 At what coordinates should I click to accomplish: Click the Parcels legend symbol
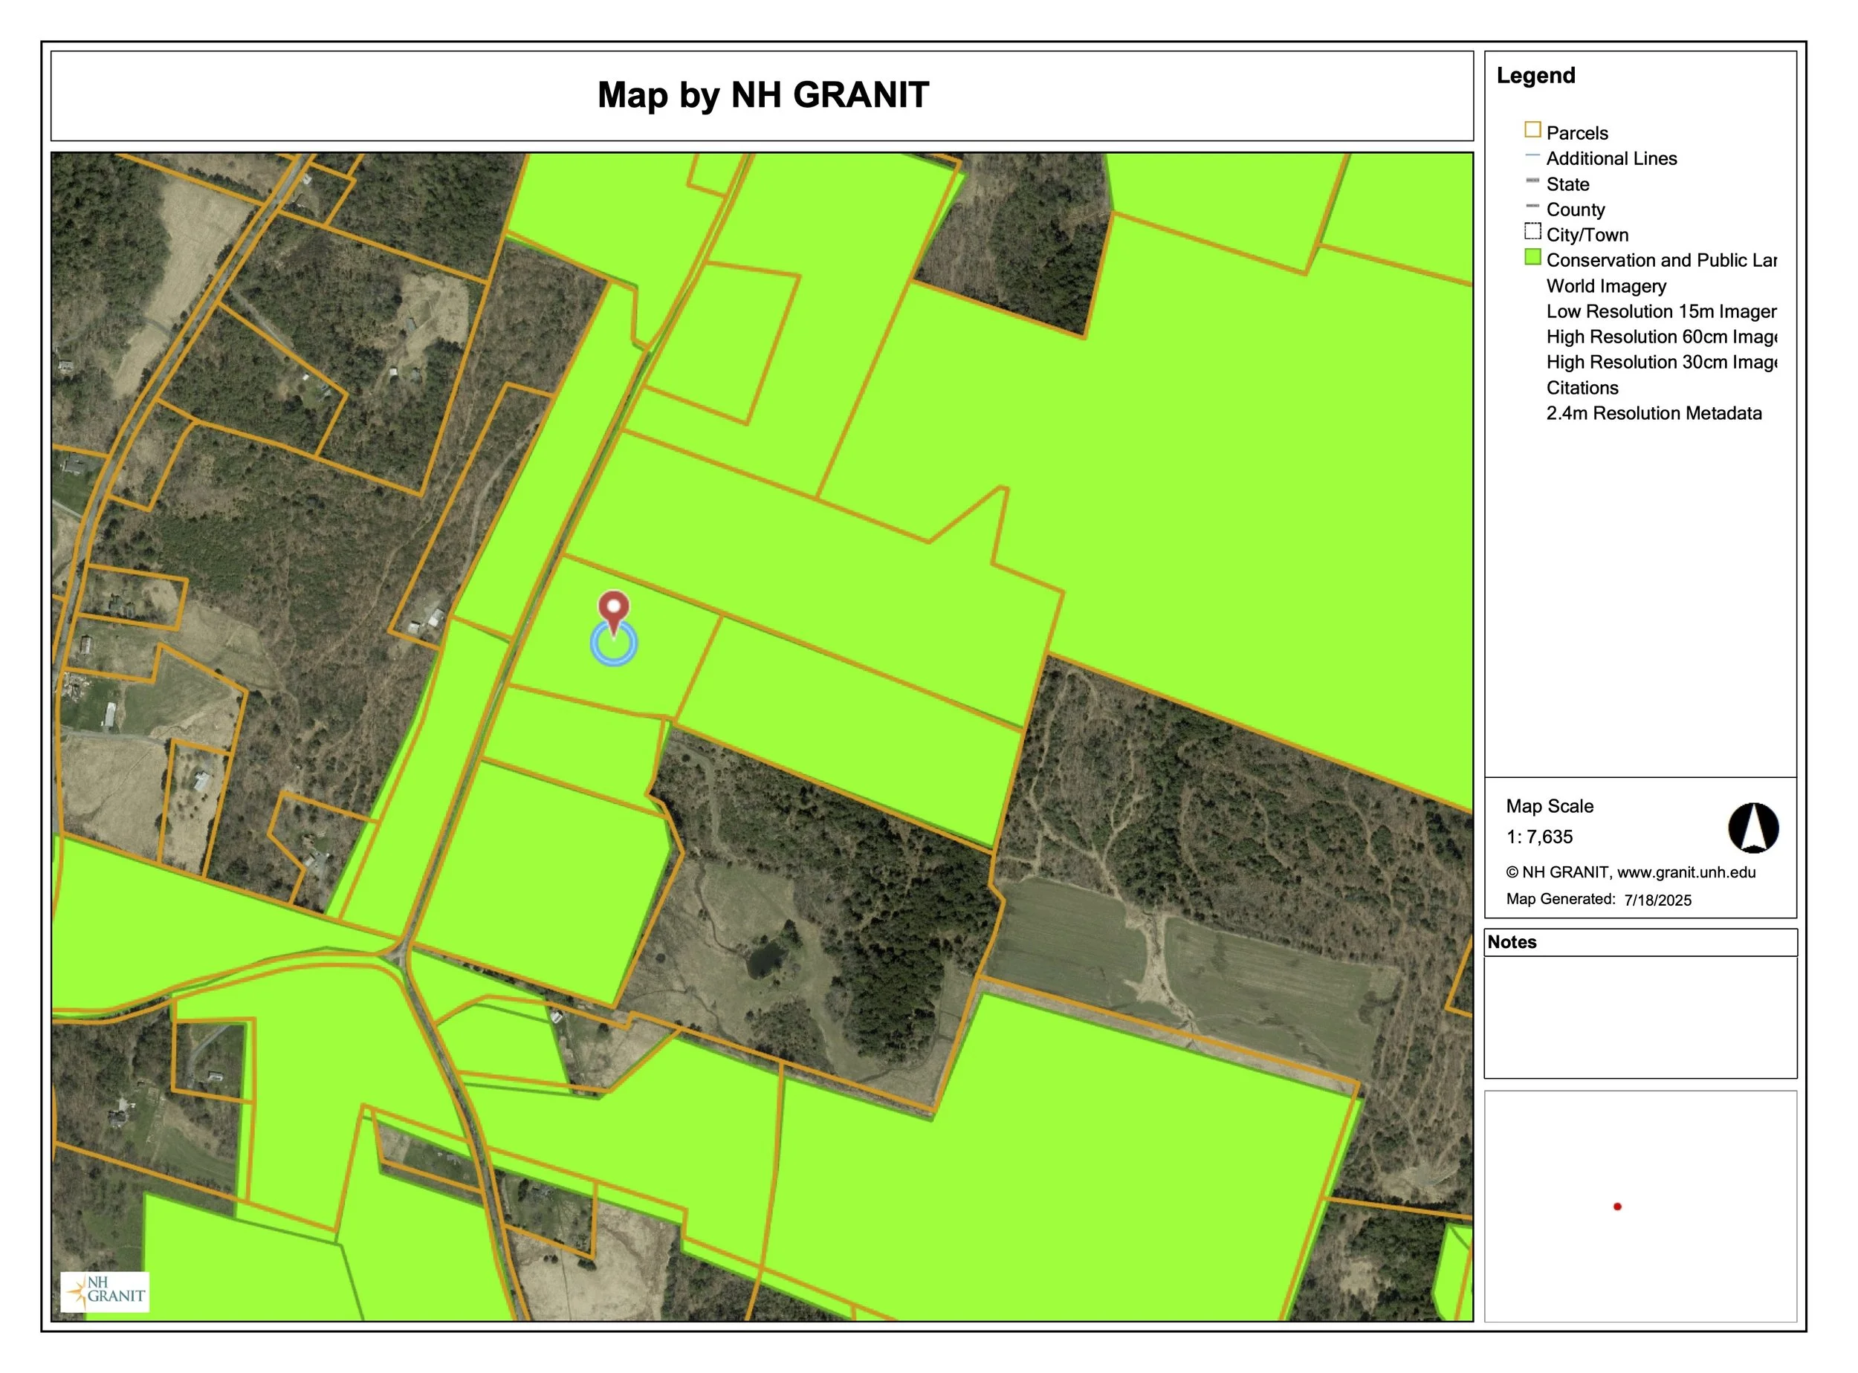(1532, 130)
